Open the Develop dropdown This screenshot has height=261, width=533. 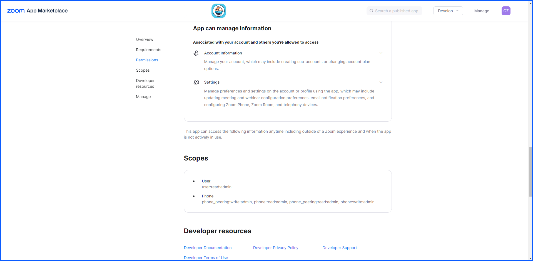tap(448, 11)
